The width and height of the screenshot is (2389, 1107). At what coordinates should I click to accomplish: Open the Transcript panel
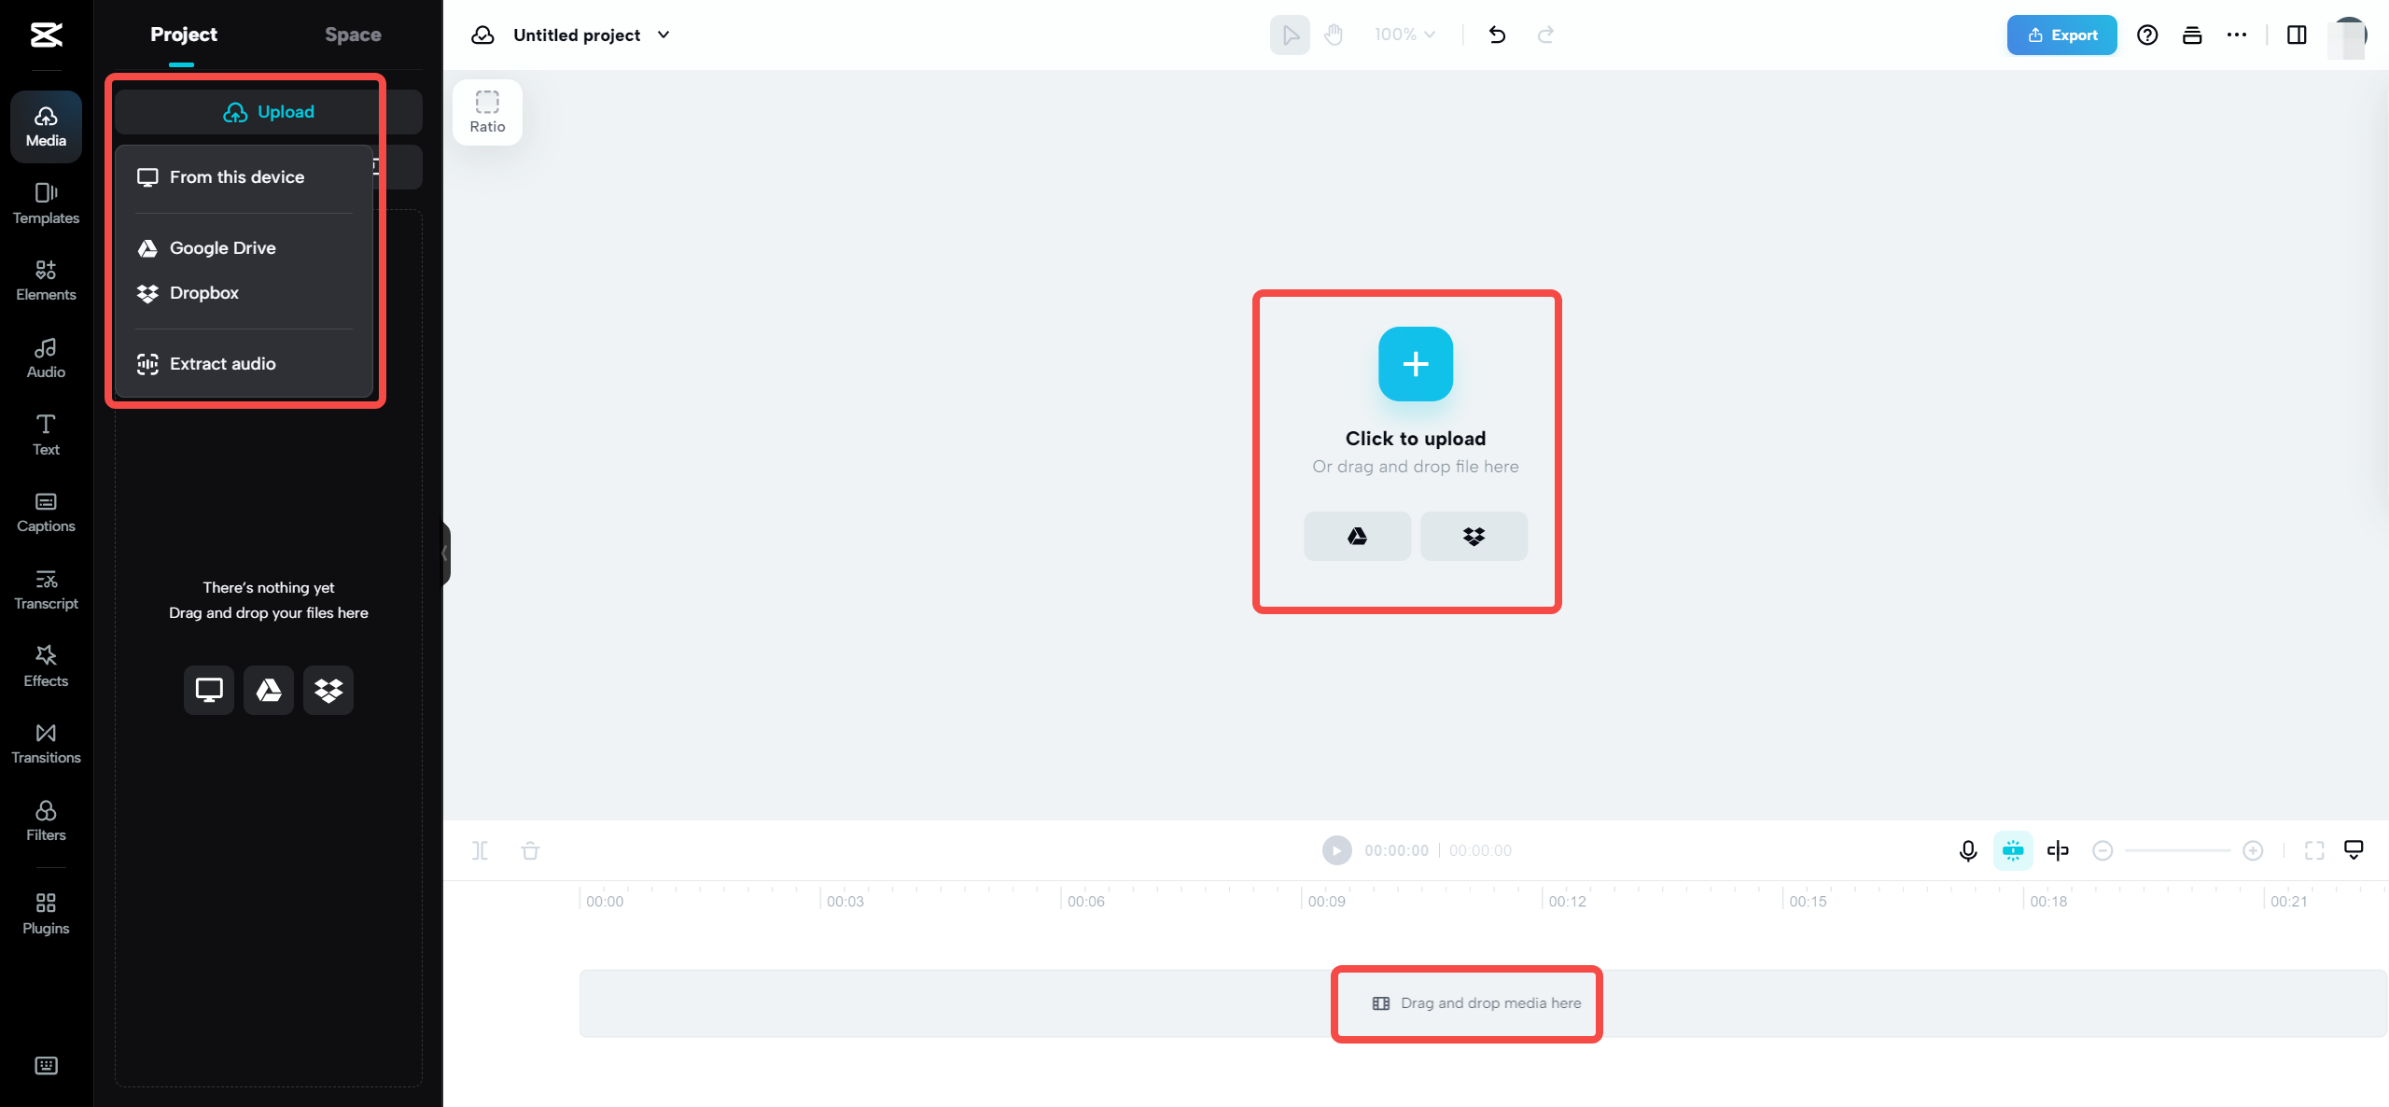tap(44, 590)
